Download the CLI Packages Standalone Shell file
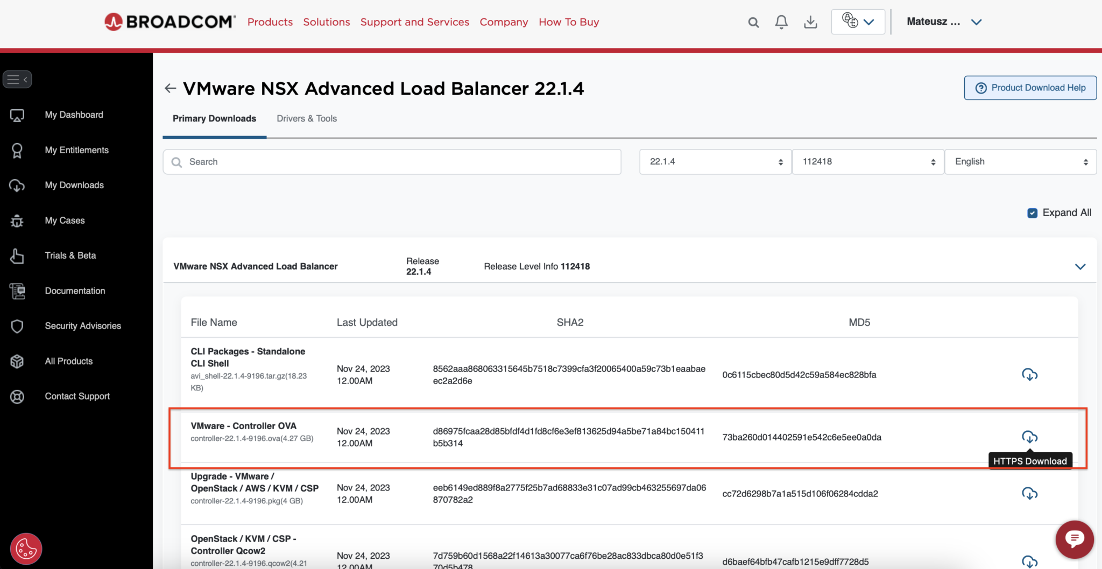The width and height of the screenshot is (1102, 569). 1029,374
